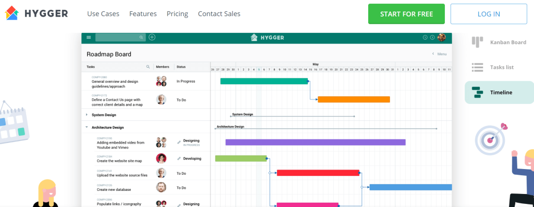The image size is (534, 207).
Task: Select the teal General overview Gantt bar
Action: 264,81
